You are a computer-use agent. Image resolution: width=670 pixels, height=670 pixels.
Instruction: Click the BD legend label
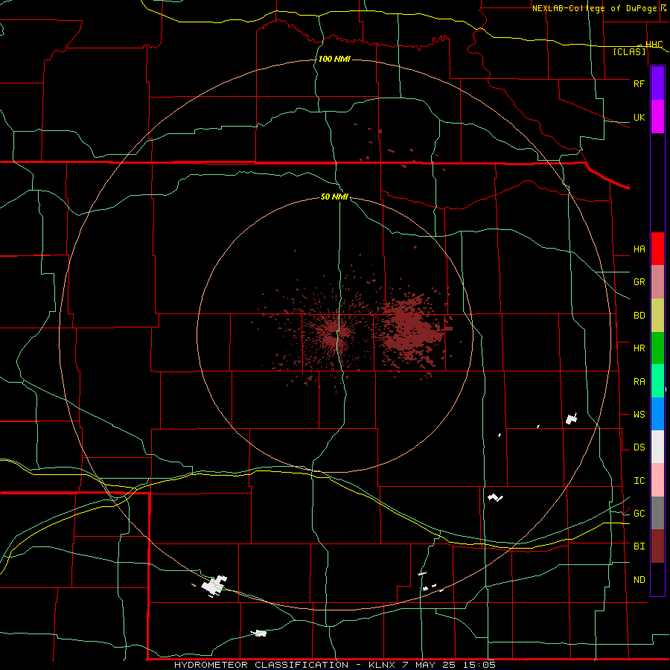(x=639, y=315)
